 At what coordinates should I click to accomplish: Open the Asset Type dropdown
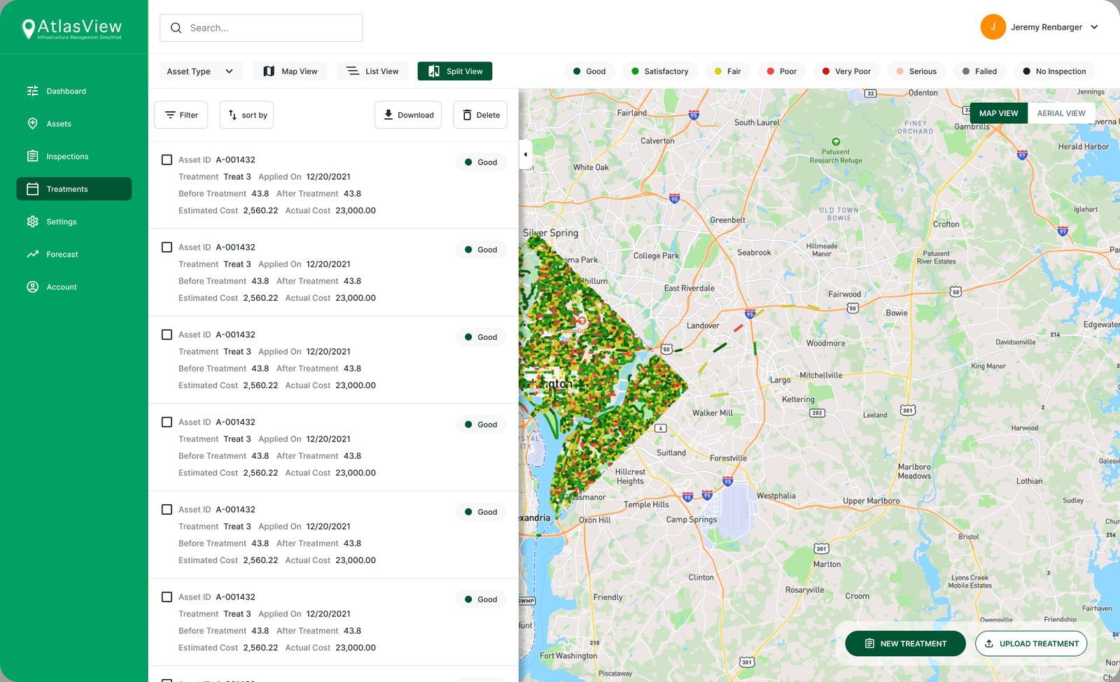coord(201,71)
